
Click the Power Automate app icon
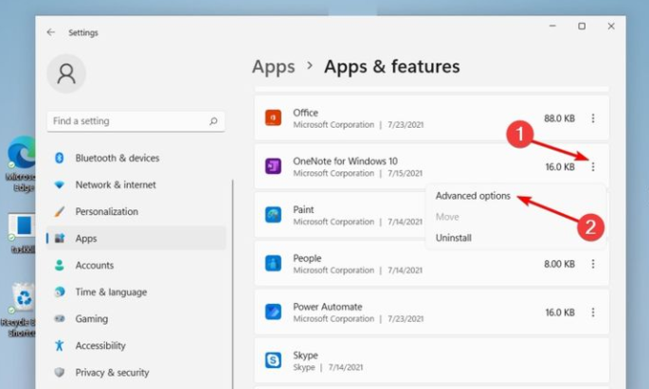tap(273, 311)
